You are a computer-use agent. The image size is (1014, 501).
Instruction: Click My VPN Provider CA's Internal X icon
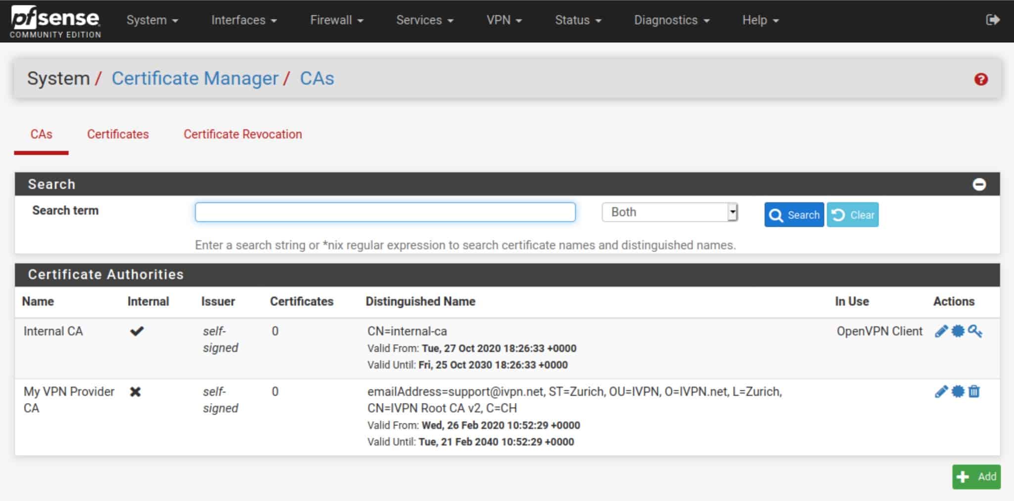click(x=135, y=392)
